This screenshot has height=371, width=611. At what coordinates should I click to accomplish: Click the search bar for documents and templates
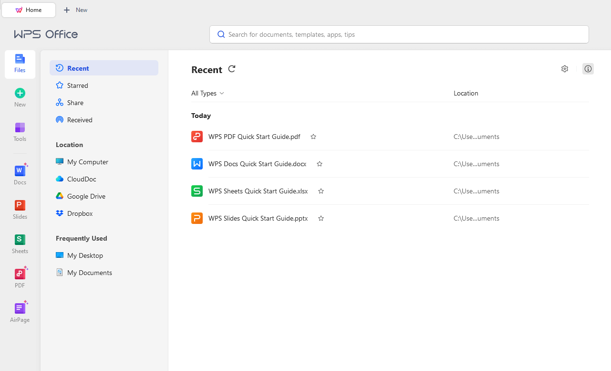point(399,34)
